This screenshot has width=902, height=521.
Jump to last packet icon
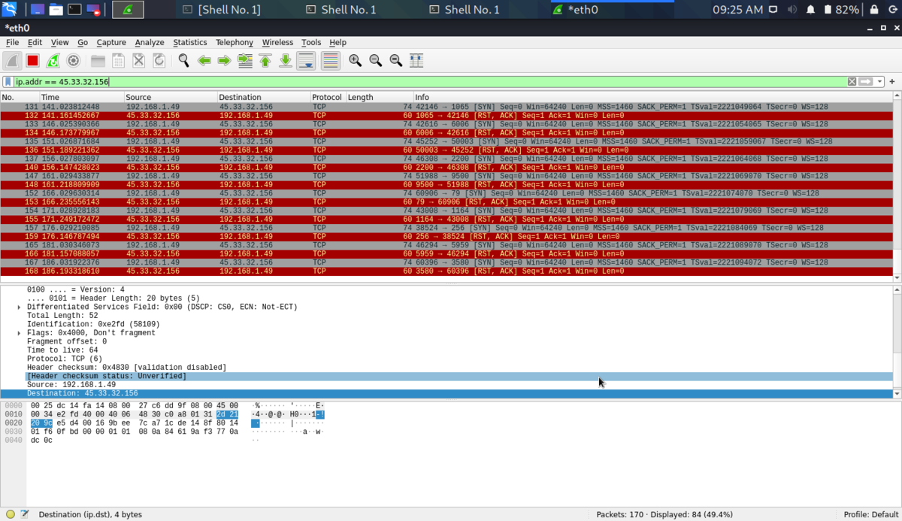tap(285, 61)
